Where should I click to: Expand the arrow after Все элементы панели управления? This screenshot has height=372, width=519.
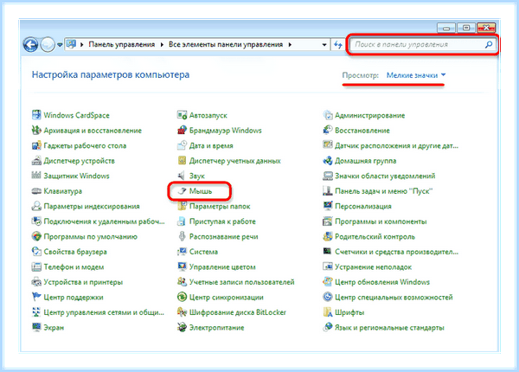[290, 45]
